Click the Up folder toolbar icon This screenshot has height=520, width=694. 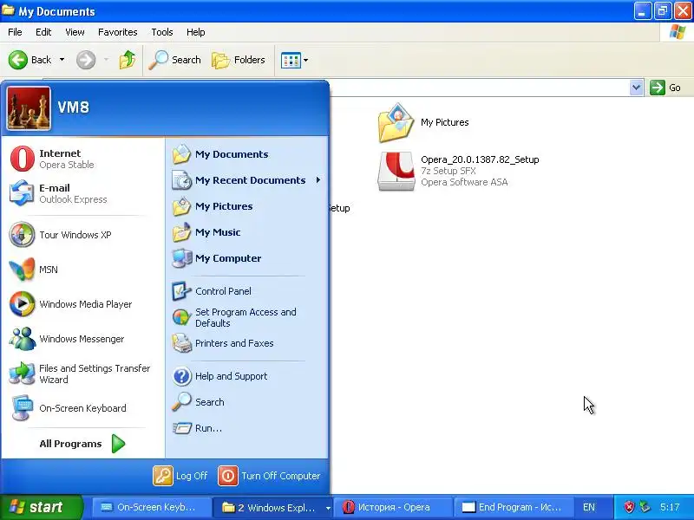point(128,60)
